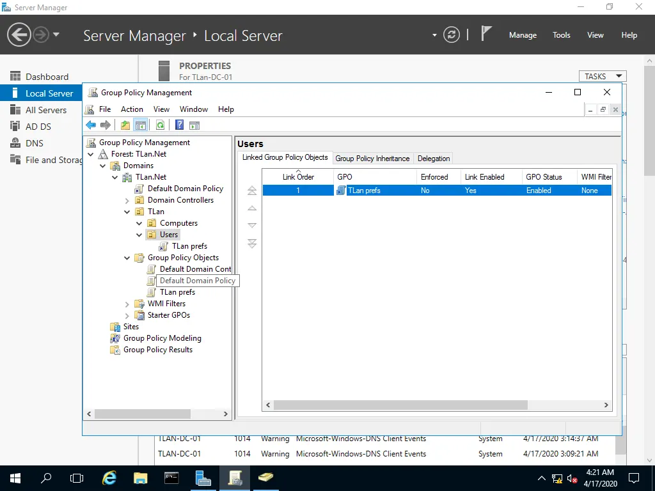Image resolution: width=655 pixels, height=491 pixels.
Task: Click the Up one level folder icon
Action: click(x=125, y=125)
